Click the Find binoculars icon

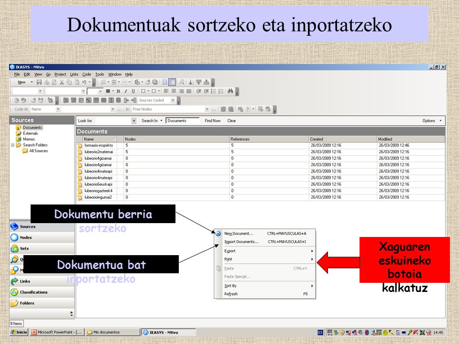coord(230,91)
